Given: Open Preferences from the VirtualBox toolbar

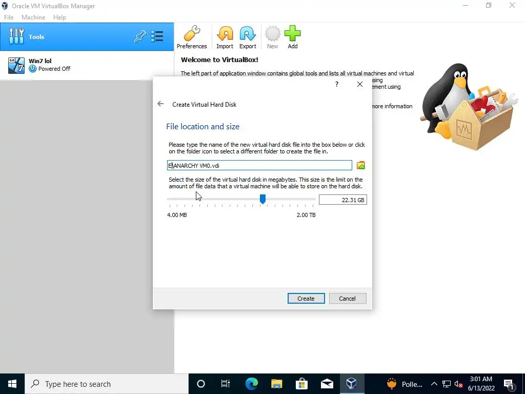Looking at the screenshot, I should (x=192, y=37).
